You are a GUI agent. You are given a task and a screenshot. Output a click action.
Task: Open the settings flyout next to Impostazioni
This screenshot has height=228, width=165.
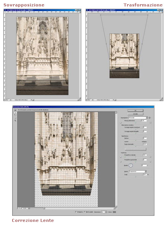pos(149,118)
